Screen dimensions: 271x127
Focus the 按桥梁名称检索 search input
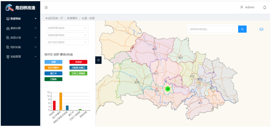coord(213,29)
